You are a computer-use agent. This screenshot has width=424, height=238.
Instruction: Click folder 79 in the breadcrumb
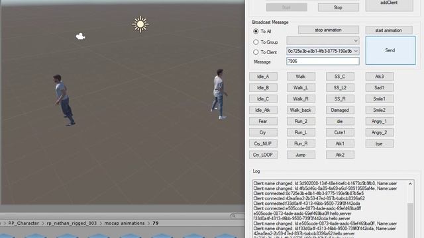pyautogui.click(x=156, y=223)
